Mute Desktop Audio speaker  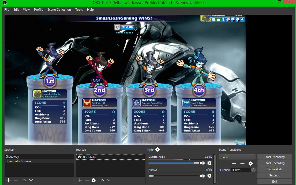202,163
